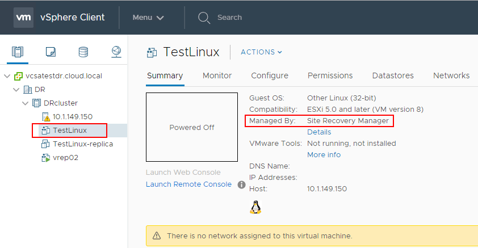Click Launch Web Console link
The width and height of the screenshot is (478, 248).
tap(183, 173)
